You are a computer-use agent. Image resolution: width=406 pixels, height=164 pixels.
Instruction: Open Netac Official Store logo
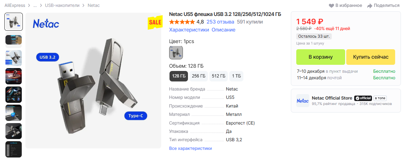(303, 101)
